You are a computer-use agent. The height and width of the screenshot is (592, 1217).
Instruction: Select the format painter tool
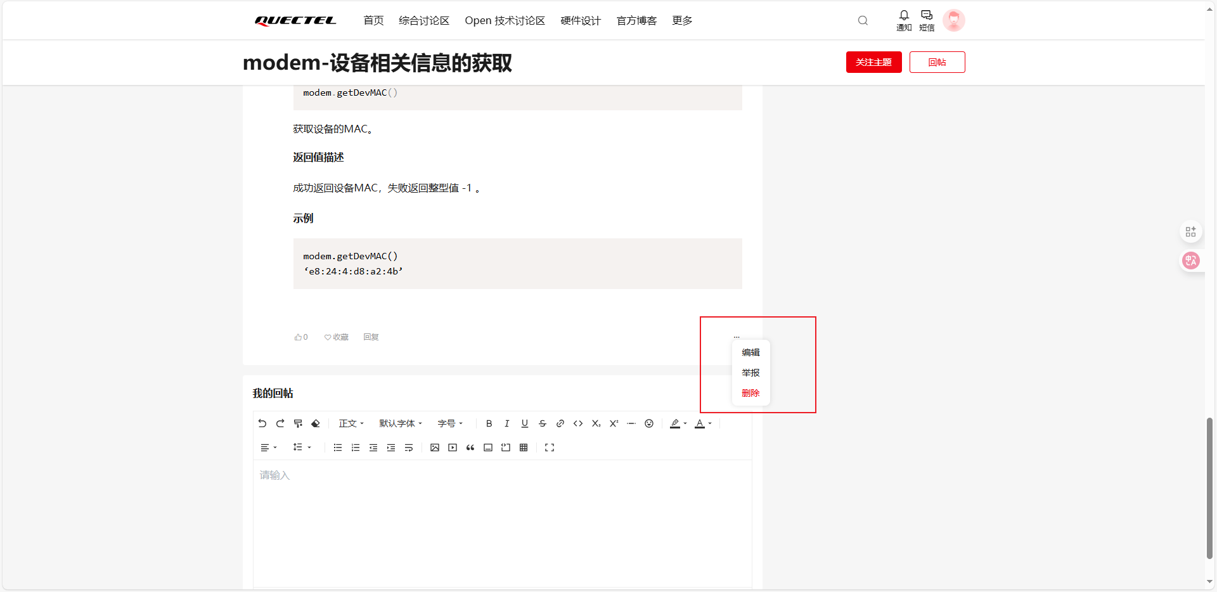[x=298, y=423]
